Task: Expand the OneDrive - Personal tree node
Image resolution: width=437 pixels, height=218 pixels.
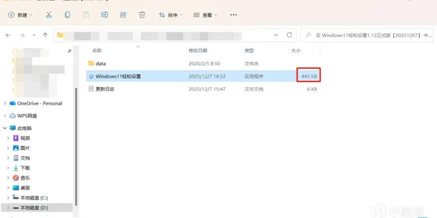Action: (x=5, y=104)
